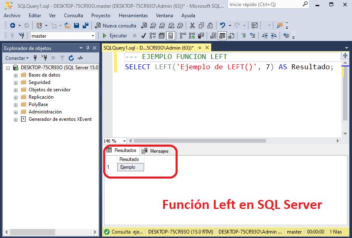The width and height of the screenshot is (352, 238).
Task: Open a new DAX query
Action: (x=180, y=26)
